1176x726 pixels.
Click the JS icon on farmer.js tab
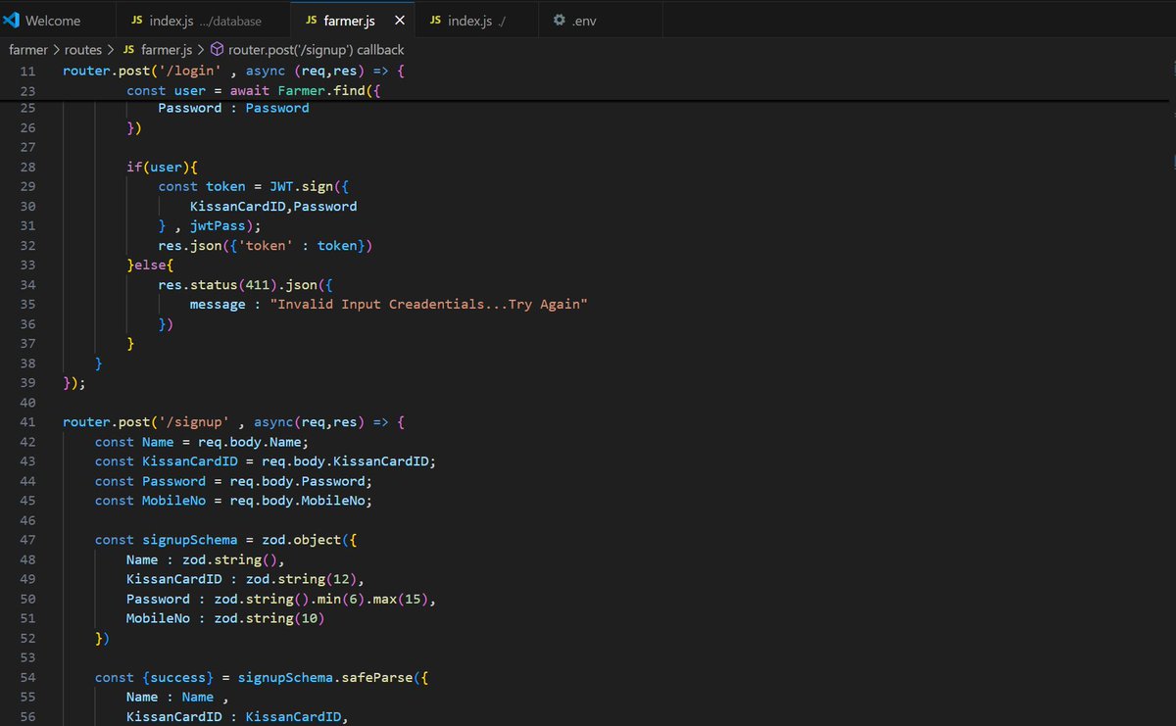pos(311,21)
